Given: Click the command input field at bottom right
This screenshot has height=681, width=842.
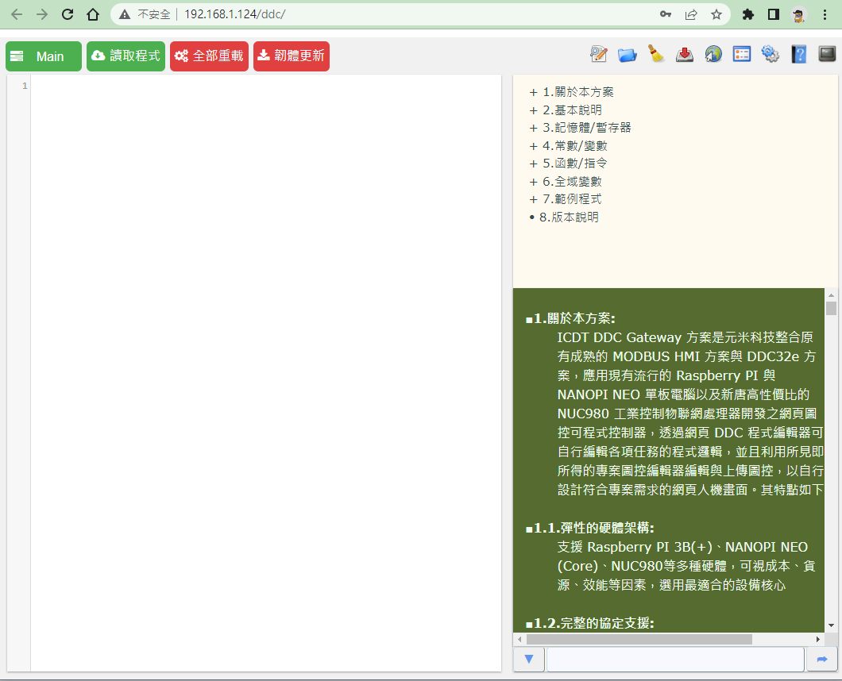Looking at the screenshot, I should pyautogui.click(x=675, y=659).
